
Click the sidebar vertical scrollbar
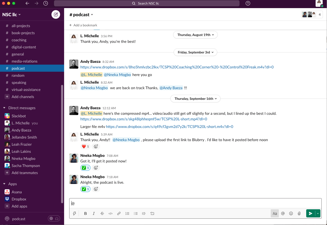62,144
